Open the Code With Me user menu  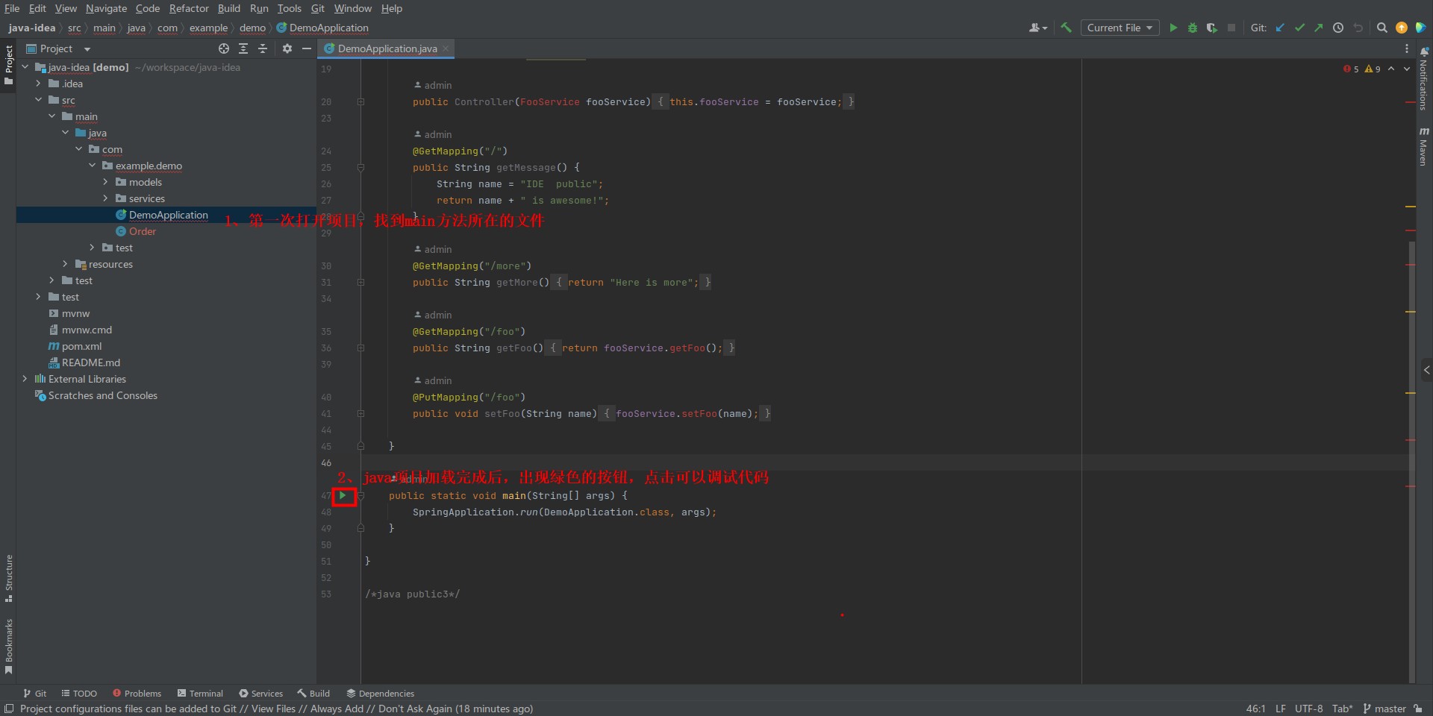coord(1038,28)
